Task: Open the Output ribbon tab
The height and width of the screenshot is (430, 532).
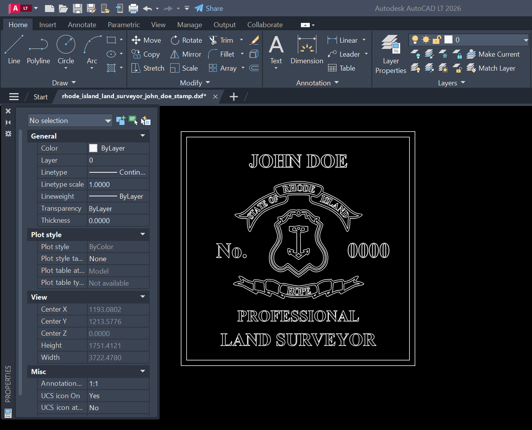Action: tap(225, 24)
